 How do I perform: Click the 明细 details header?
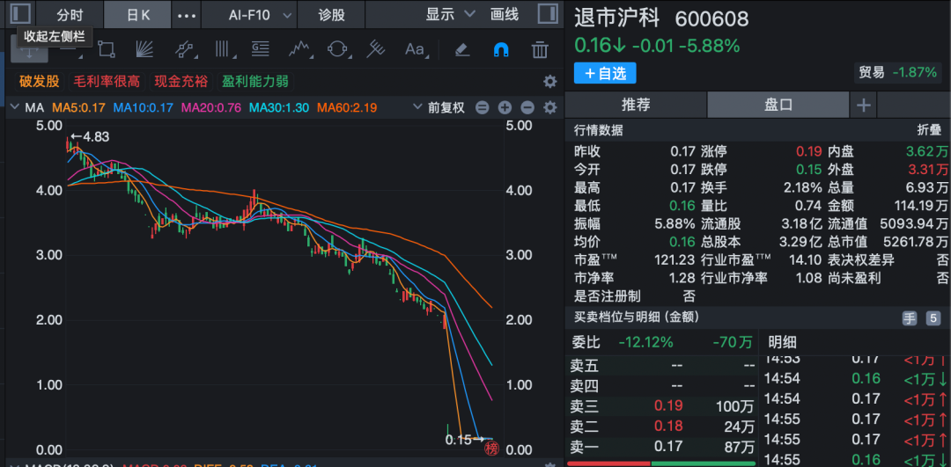pos(783,342)
